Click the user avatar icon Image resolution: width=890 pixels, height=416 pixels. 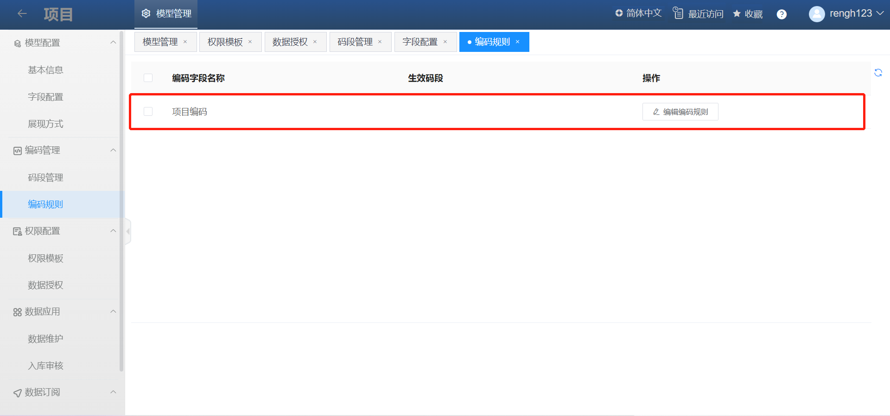pyautogui.click(x=816, y=14)
